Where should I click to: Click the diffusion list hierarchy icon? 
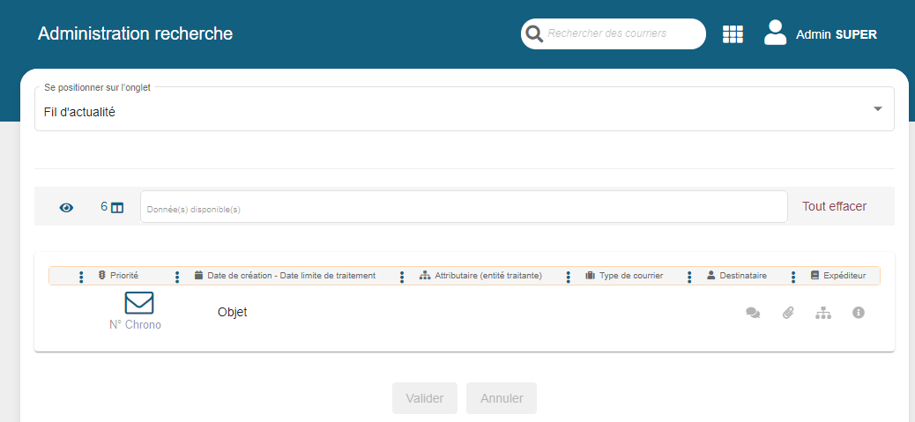point(823,313)
